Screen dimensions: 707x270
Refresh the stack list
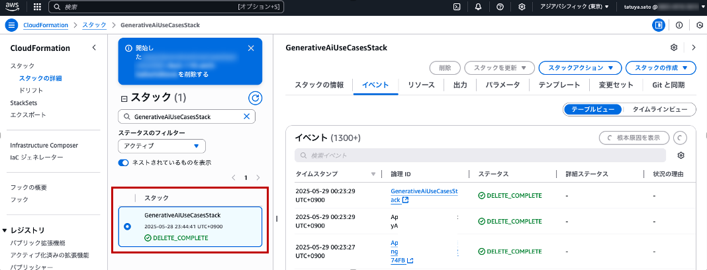click(x=256, y=98)
